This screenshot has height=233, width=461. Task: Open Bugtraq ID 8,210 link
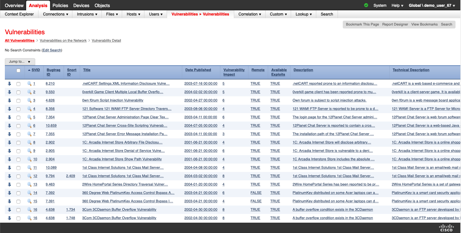click(50, 84)
